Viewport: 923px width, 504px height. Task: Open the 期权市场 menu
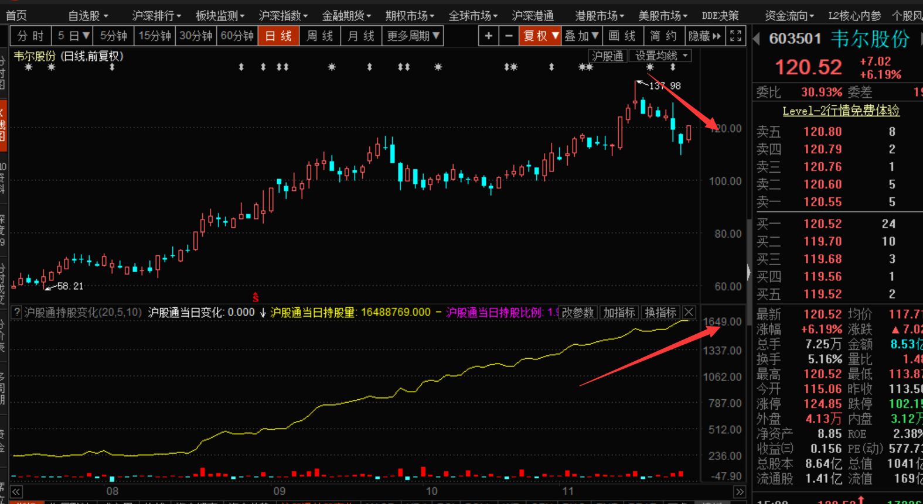coord(410,16)
